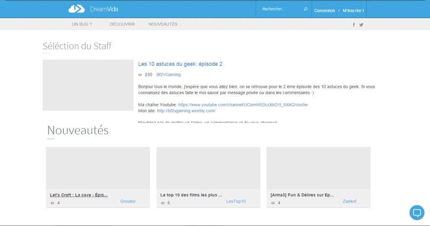Click the Arma3 Fun & Délires thumbnail

pos(318,168)
